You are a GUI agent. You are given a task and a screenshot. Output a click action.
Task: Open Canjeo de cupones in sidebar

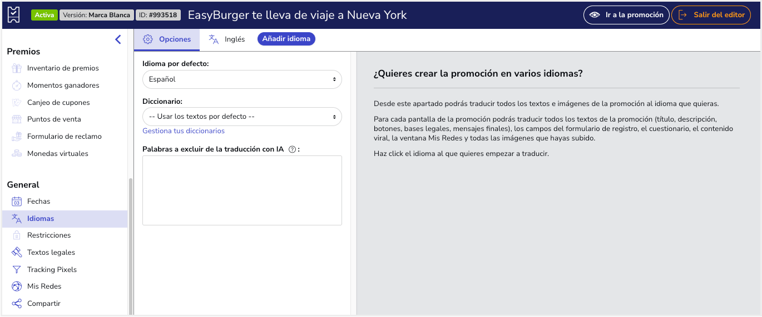coord(65,103)
